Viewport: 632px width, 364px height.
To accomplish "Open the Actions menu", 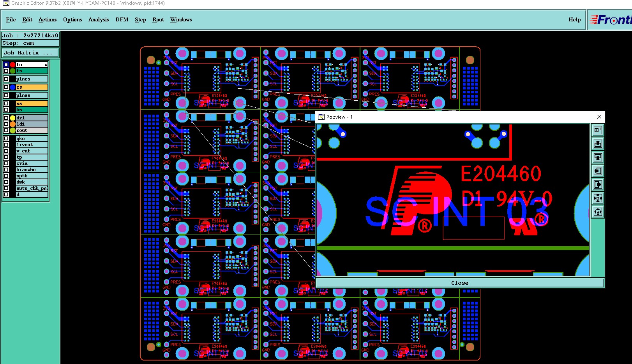I will (x=48, y=19).
